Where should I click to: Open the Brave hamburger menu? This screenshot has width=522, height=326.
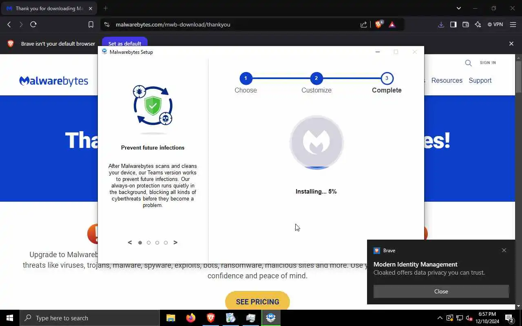[513, 24]
